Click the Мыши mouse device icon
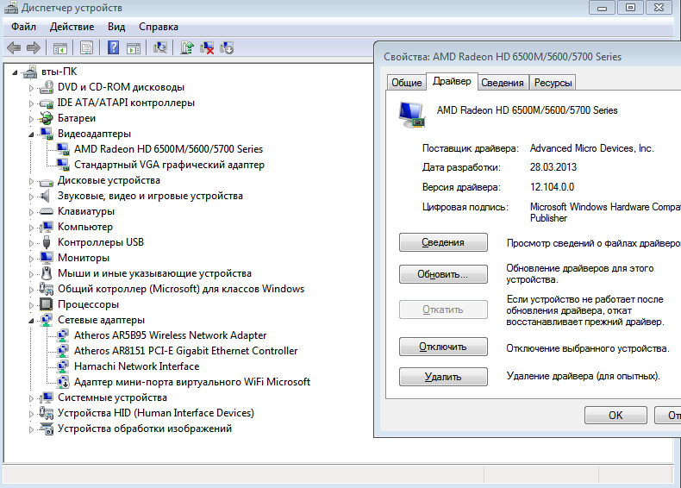Viewport: 681px width, 488px height. [47, 273]
